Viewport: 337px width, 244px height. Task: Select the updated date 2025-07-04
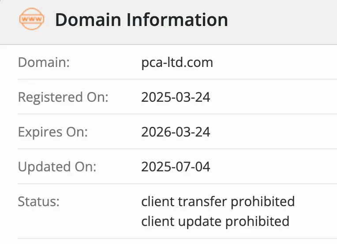click(176, 167)
